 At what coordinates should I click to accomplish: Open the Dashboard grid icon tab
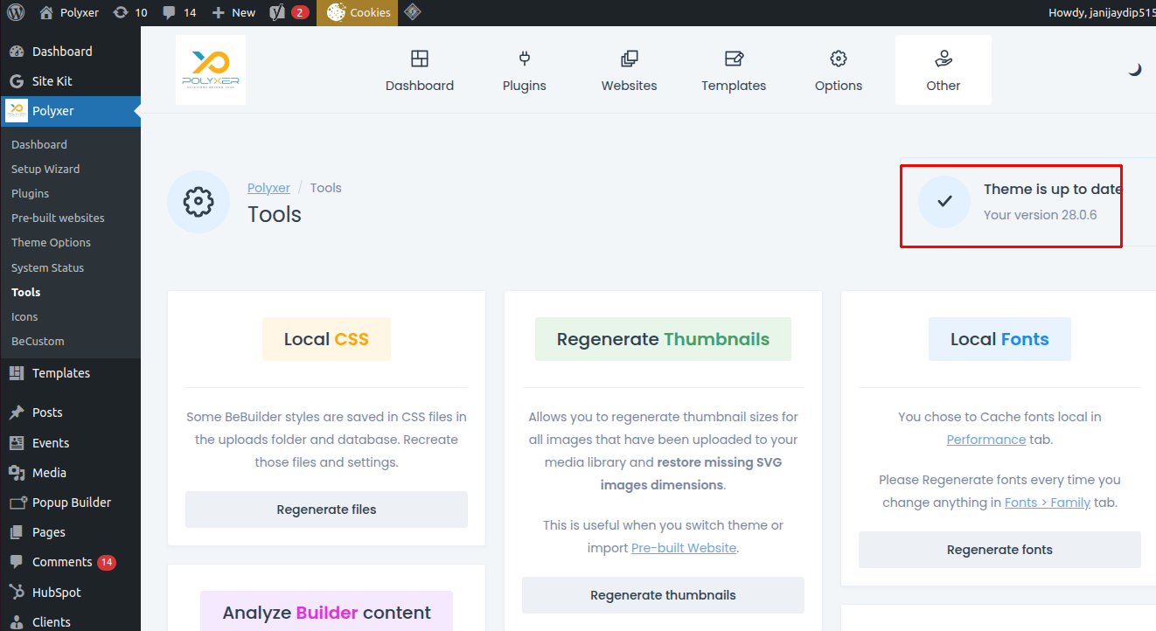coord(420,70)
